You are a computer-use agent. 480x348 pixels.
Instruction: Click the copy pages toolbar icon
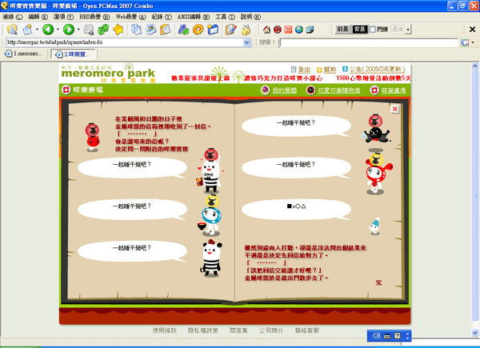click(x=136, y=30)
